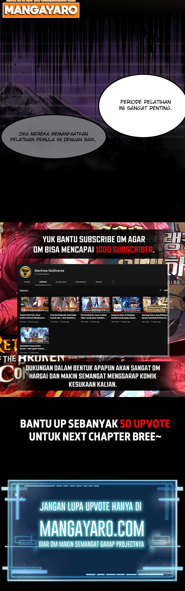This screenshot has height=591, width=185.
Task: Click '724 views • 3 weeks ago' text
Action: (29, 353)
